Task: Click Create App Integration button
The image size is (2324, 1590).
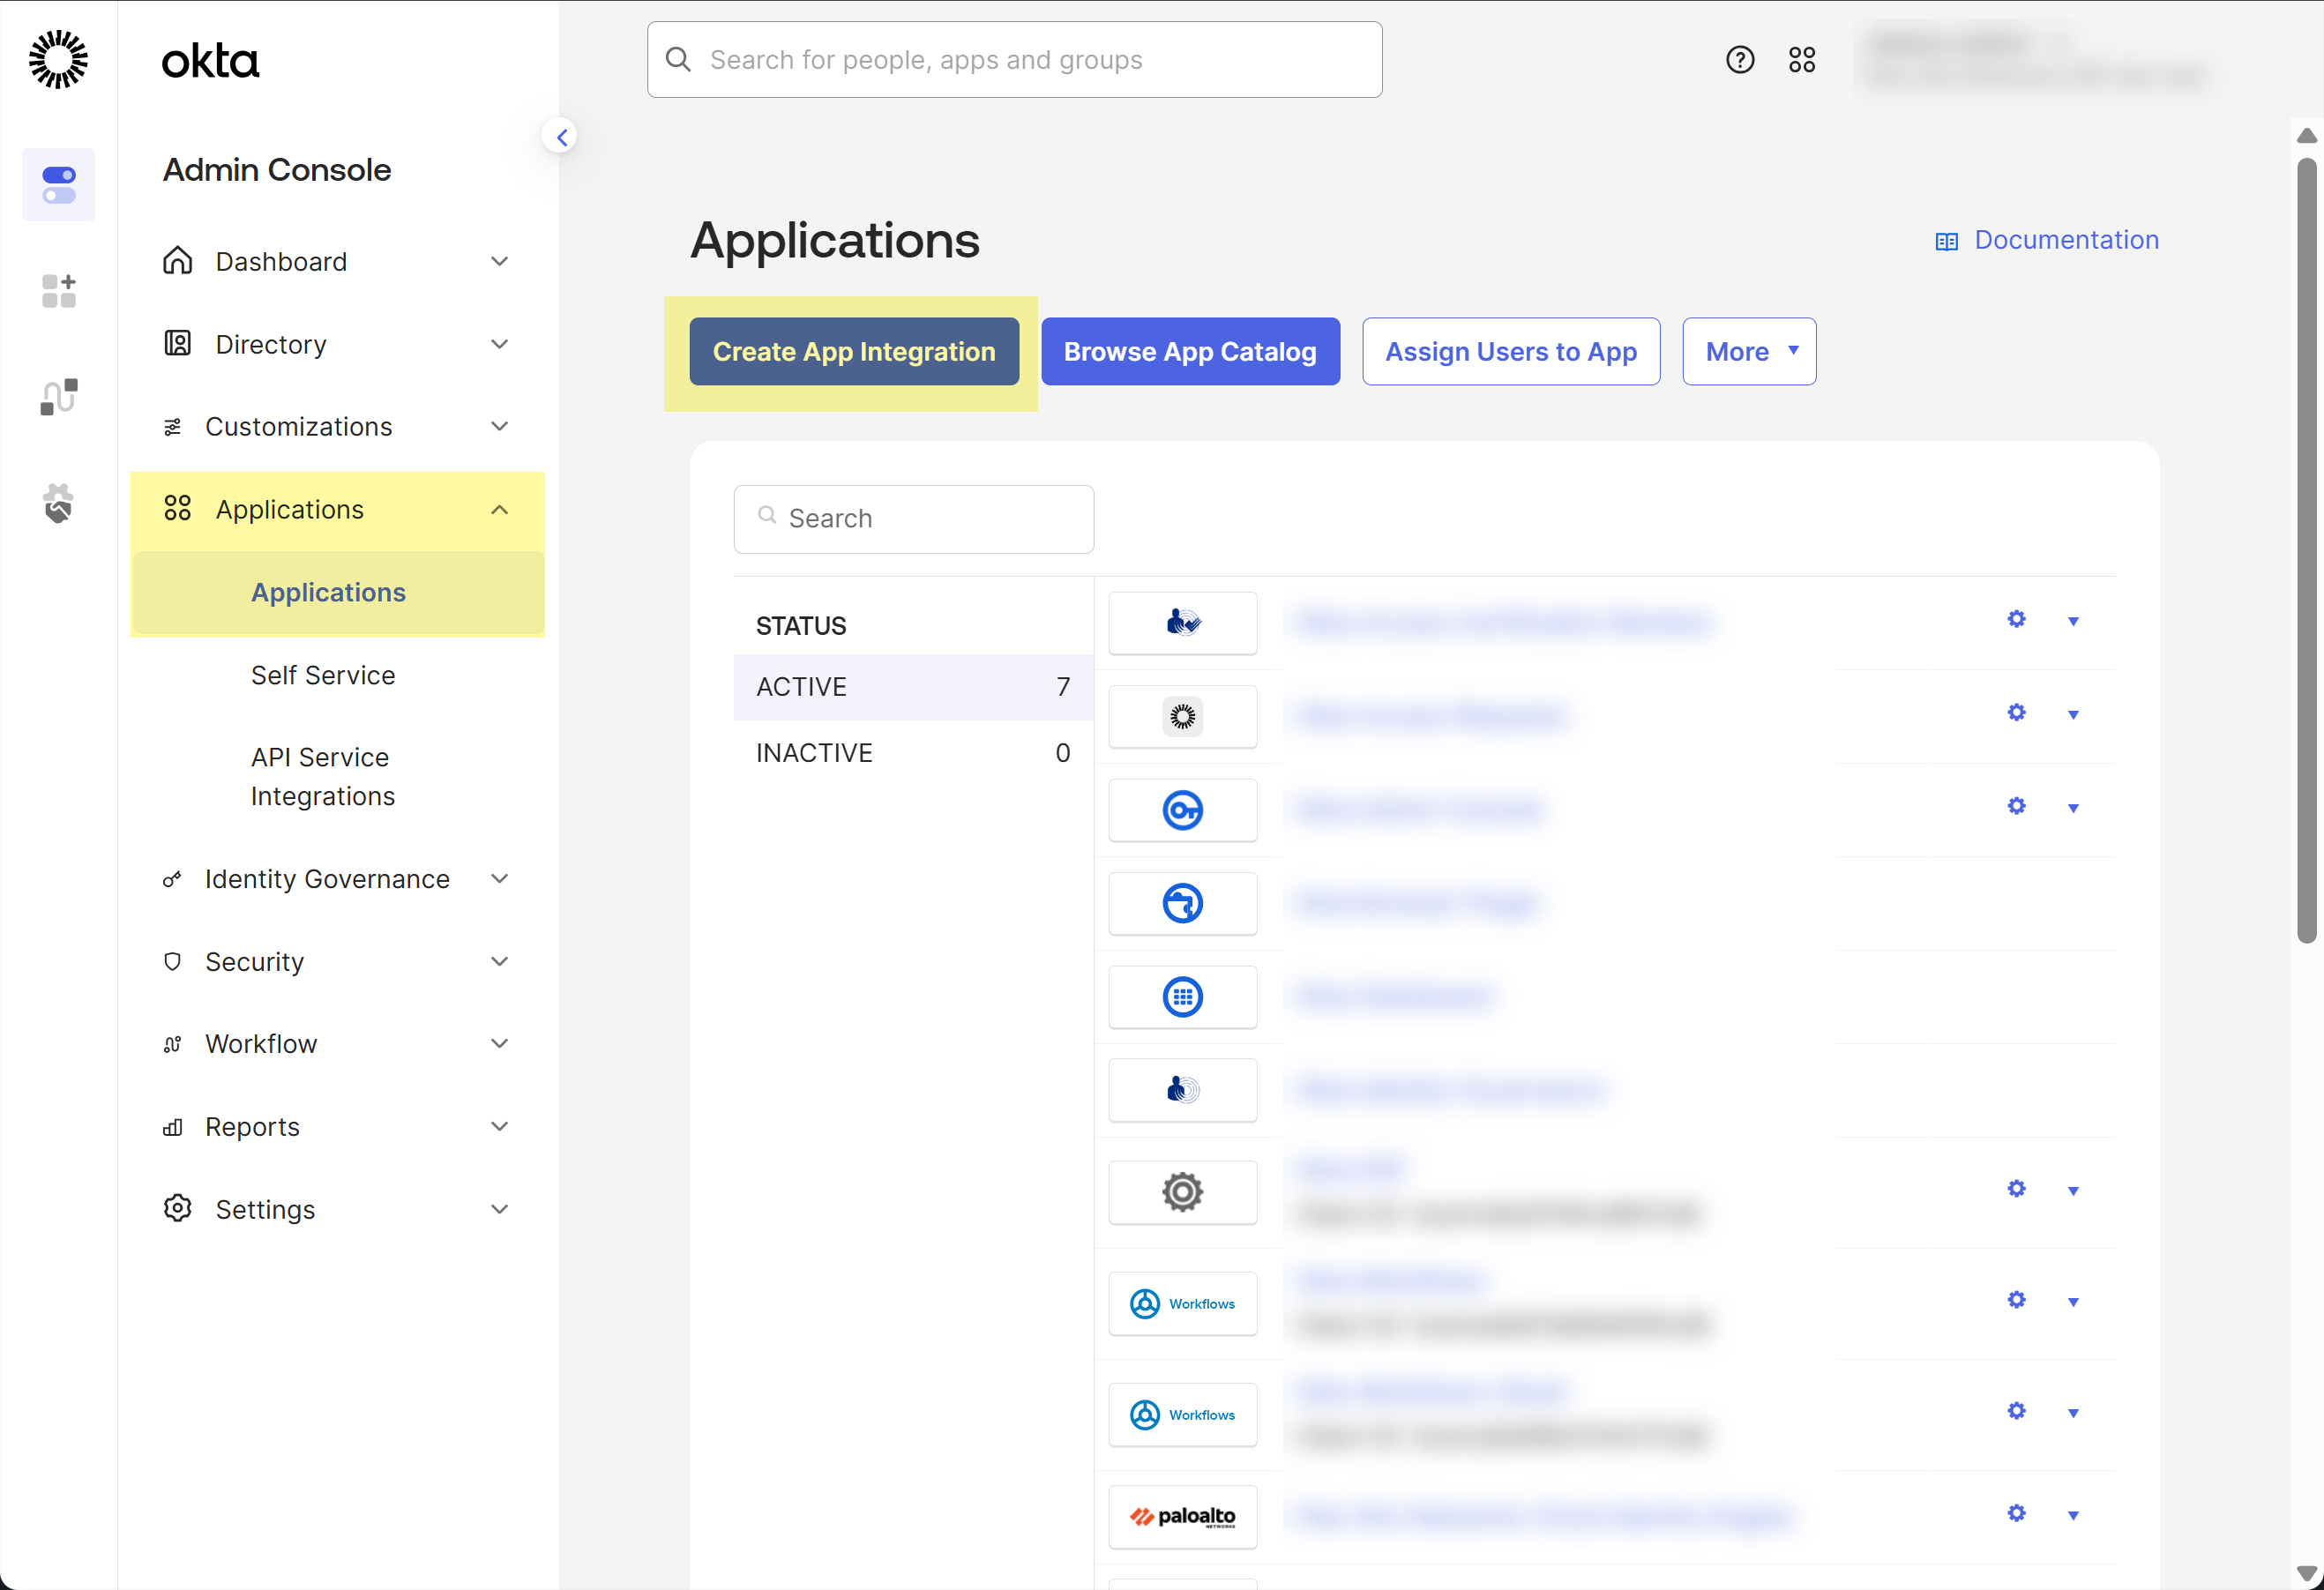Action: 854,352
